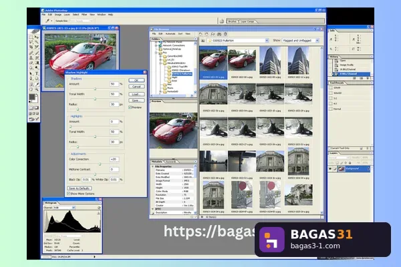Select the History Brush tool

(37, 58)
